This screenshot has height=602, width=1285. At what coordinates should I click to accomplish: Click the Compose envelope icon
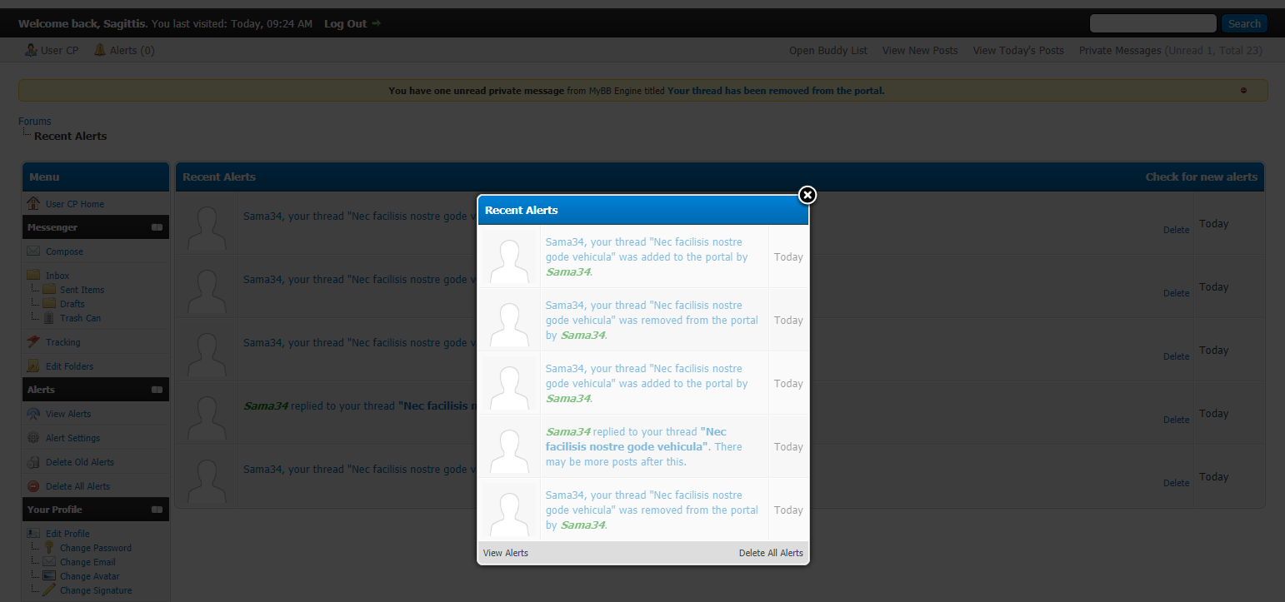coord(33,251)
